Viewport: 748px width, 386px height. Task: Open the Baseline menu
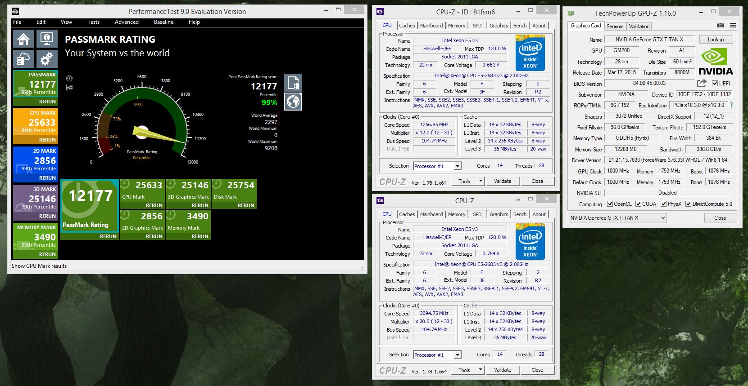163,22
